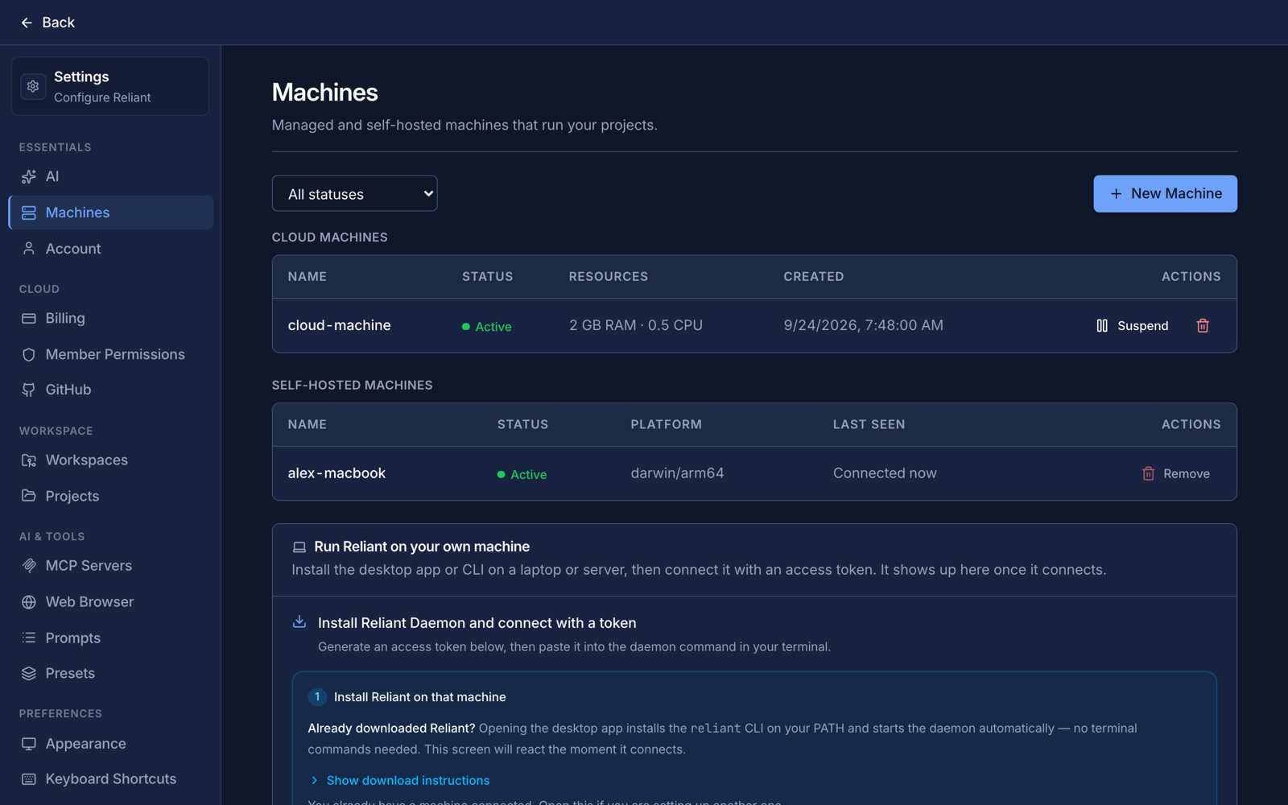Delete cloud-machine using red trash icon
This screenshot has width=1288, height=805.
pos(1203,325)
